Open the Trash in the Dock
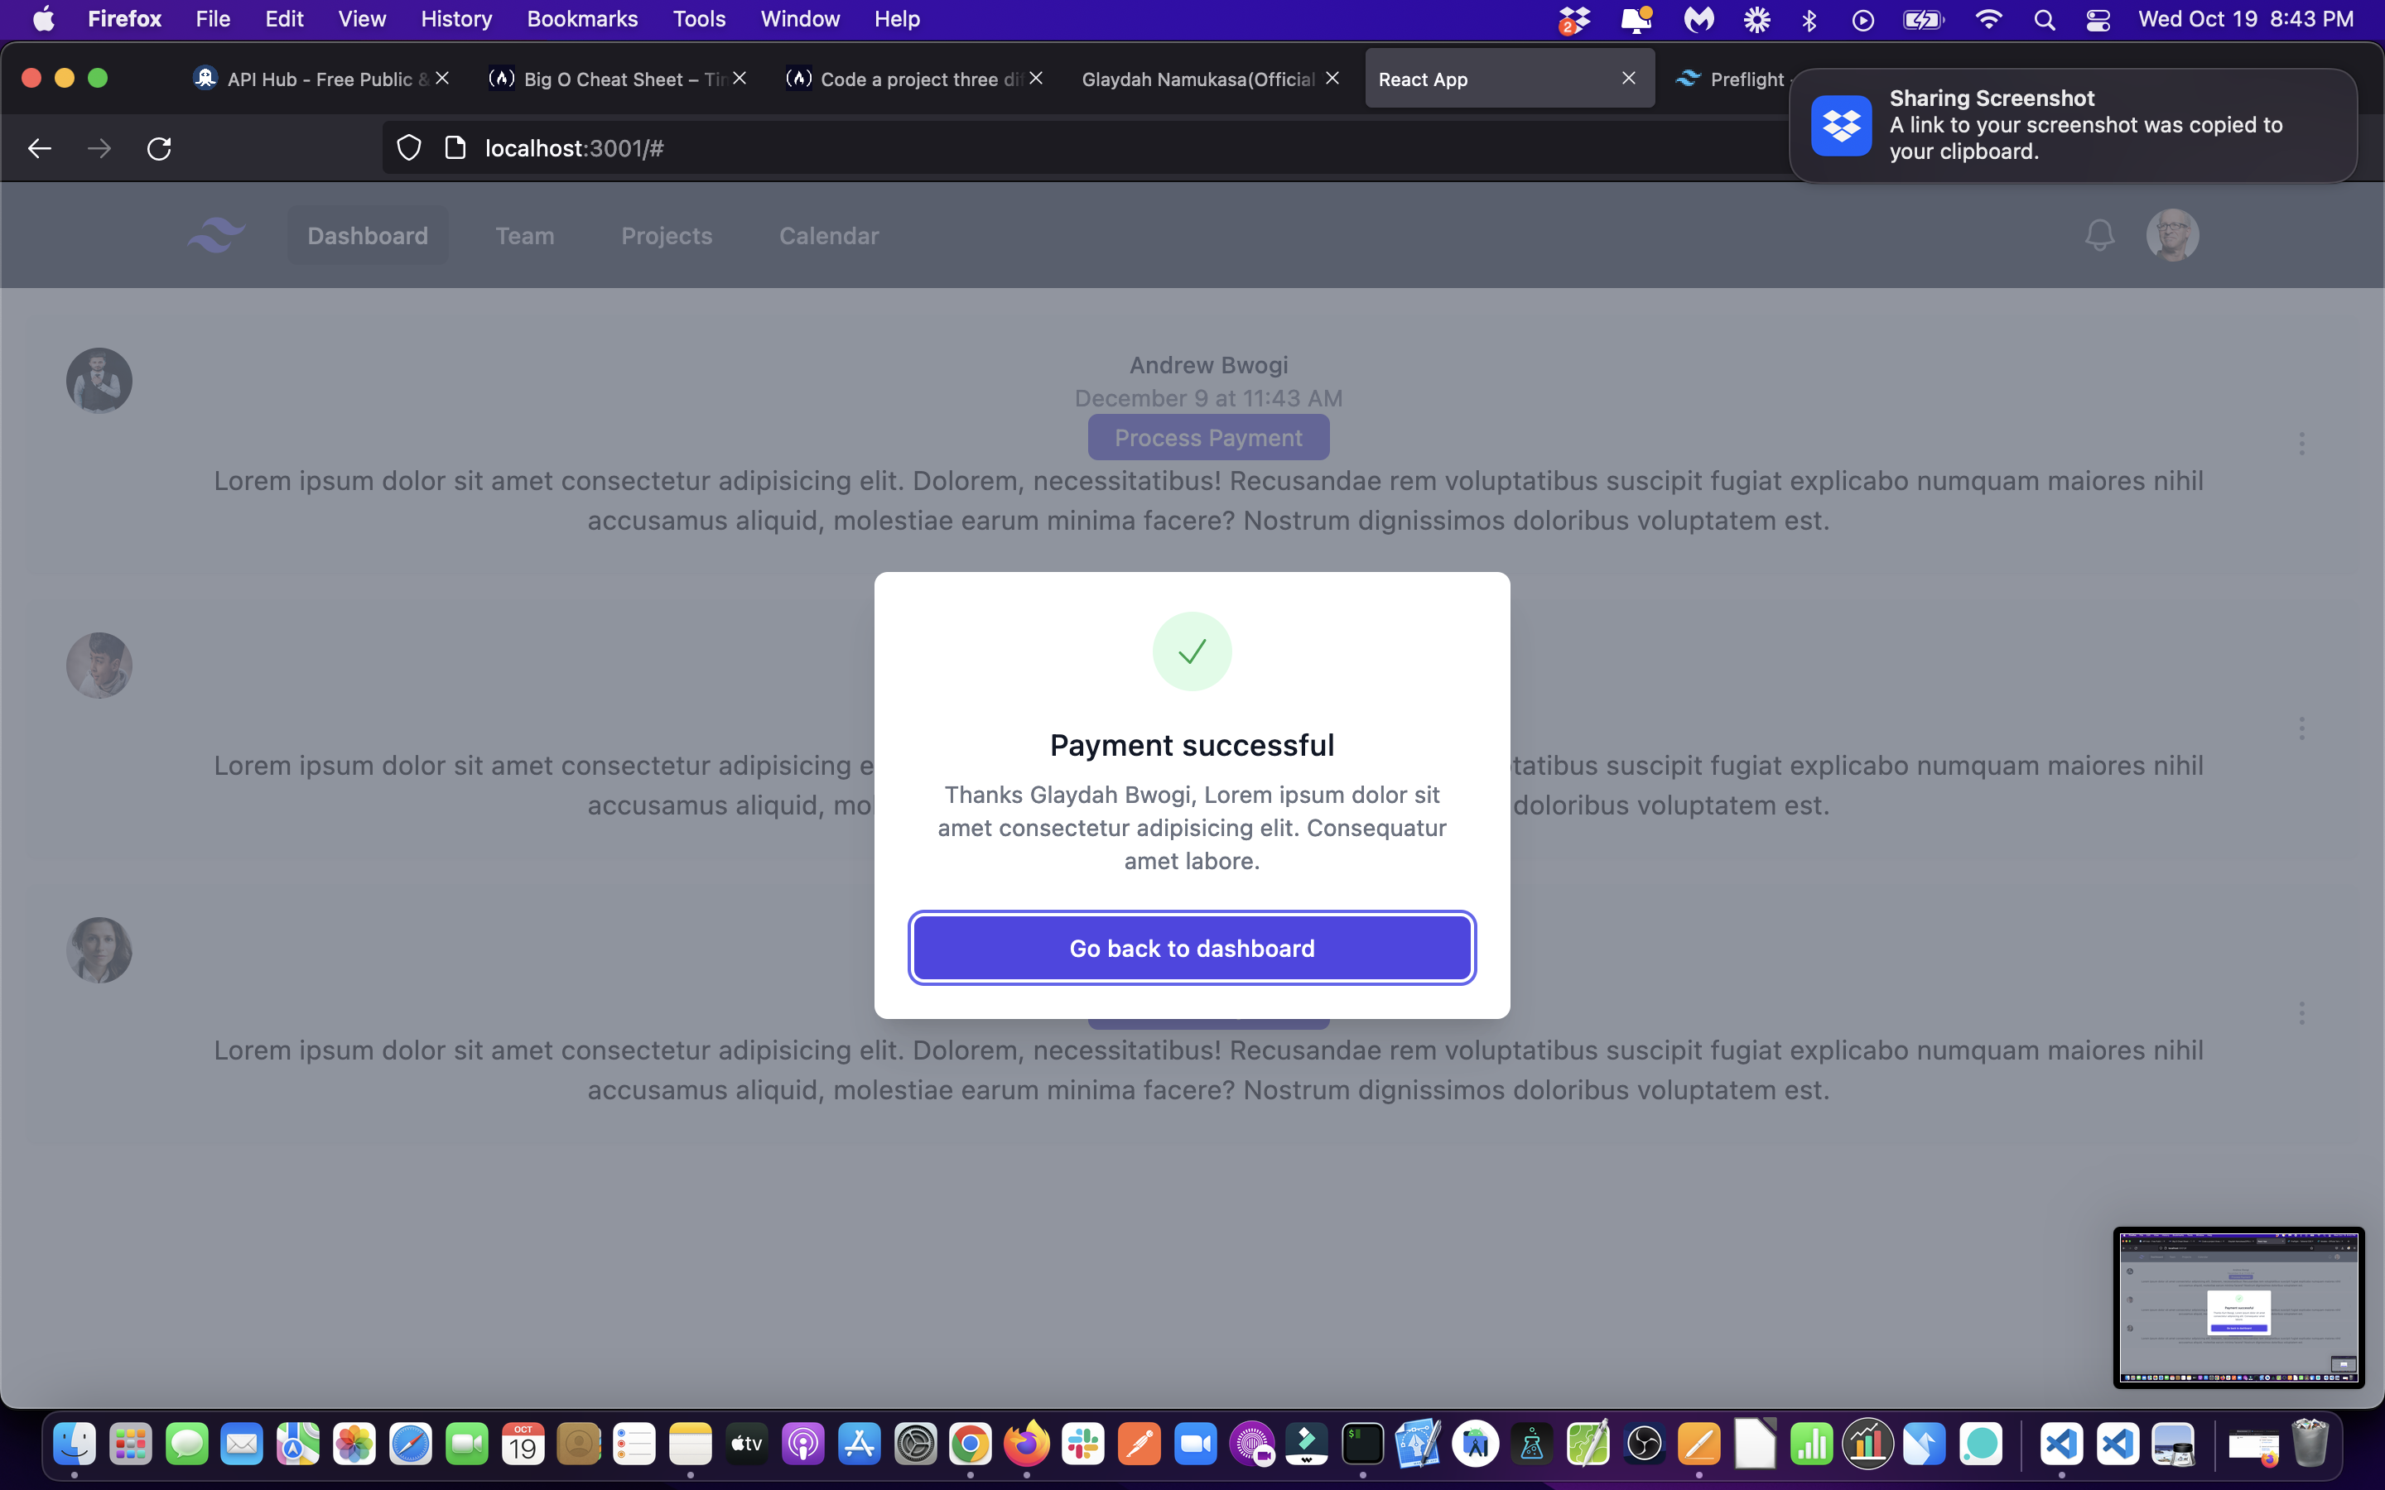 [x=2309, y=1443]
